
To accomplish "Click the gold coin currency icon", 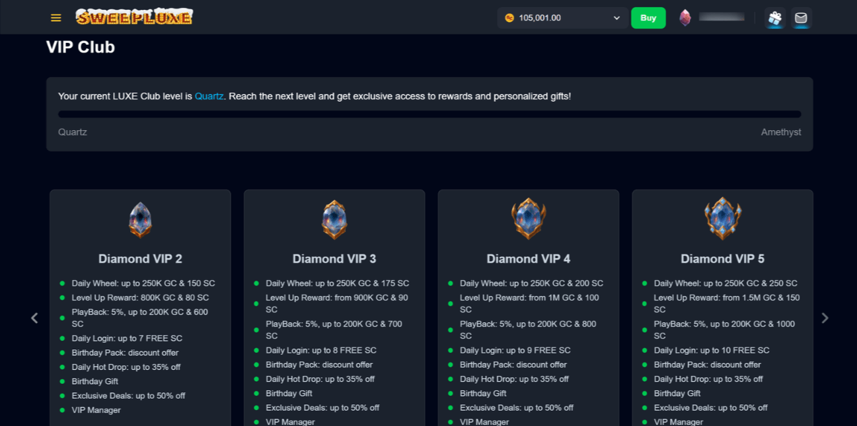I will point(509,18).
